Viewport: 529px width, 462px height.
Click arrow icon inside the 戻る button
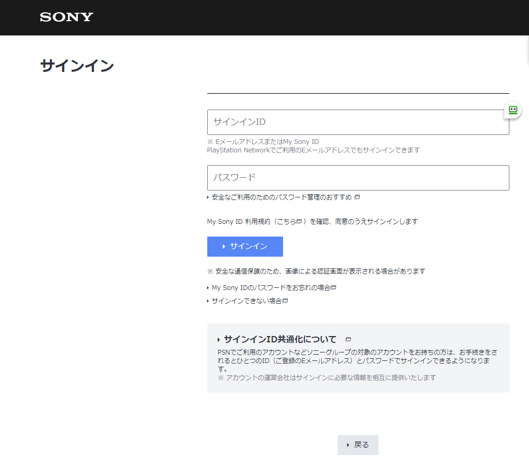pyautogui.click(x=348, y=445)
